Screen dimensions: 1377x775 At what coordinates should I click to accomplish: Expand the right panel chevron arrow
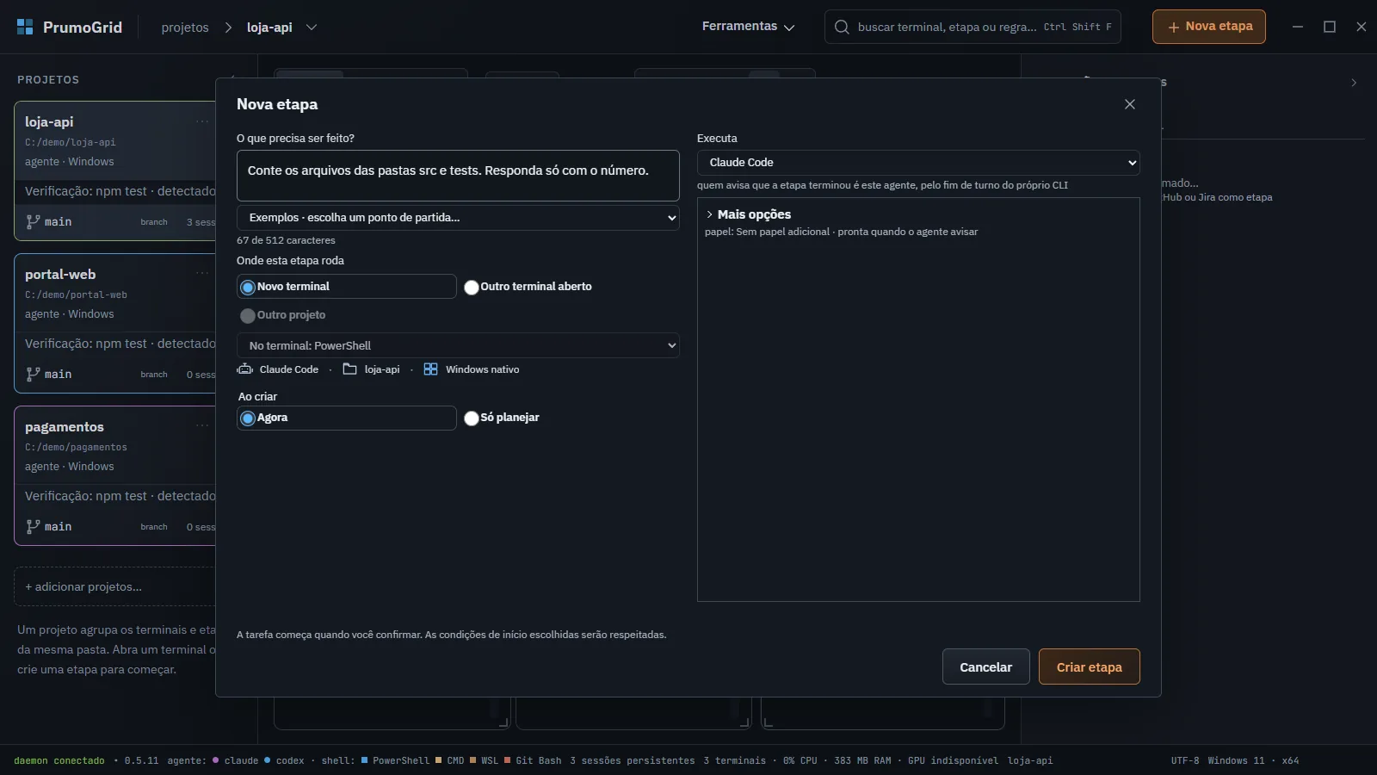point(1354,83)
